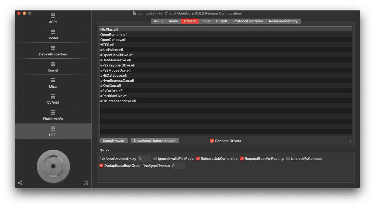The width and height of the screenshot is (375, 208).
Task: Select the #UsbMouseDxe.efi row
Action: pos(226,60)
